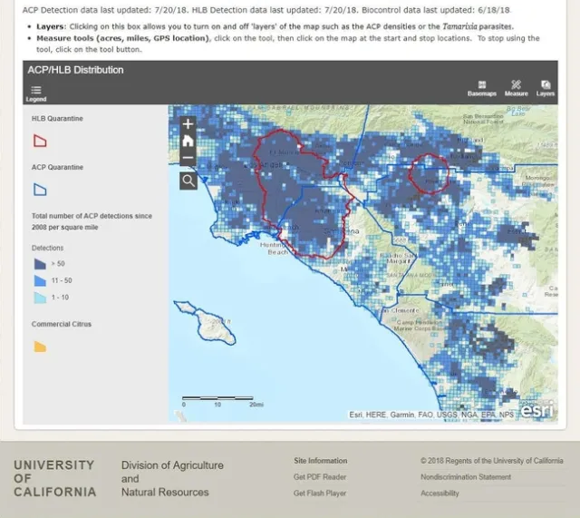Open the Nondiscrimination Statement link
Viewport: 580px width, 518px height.
(x=465, y=477)
